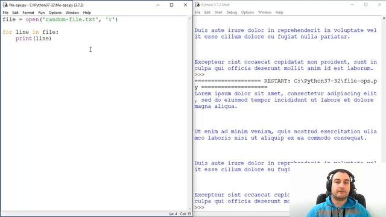The height and width of the screenshot is (217, 386).
Task: Click top 'Excepteur sint occaecat' output line
Action: tap(285, 62)
